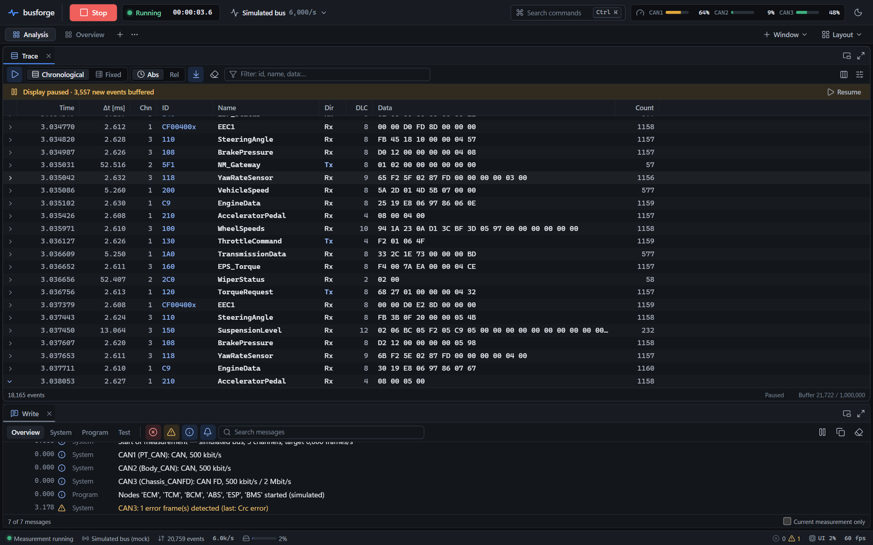Pop out the Write panel
873x545 pixels.
(x=847, y=413)
